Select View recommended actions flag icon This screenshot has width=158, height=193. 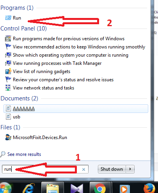(8, 46)
